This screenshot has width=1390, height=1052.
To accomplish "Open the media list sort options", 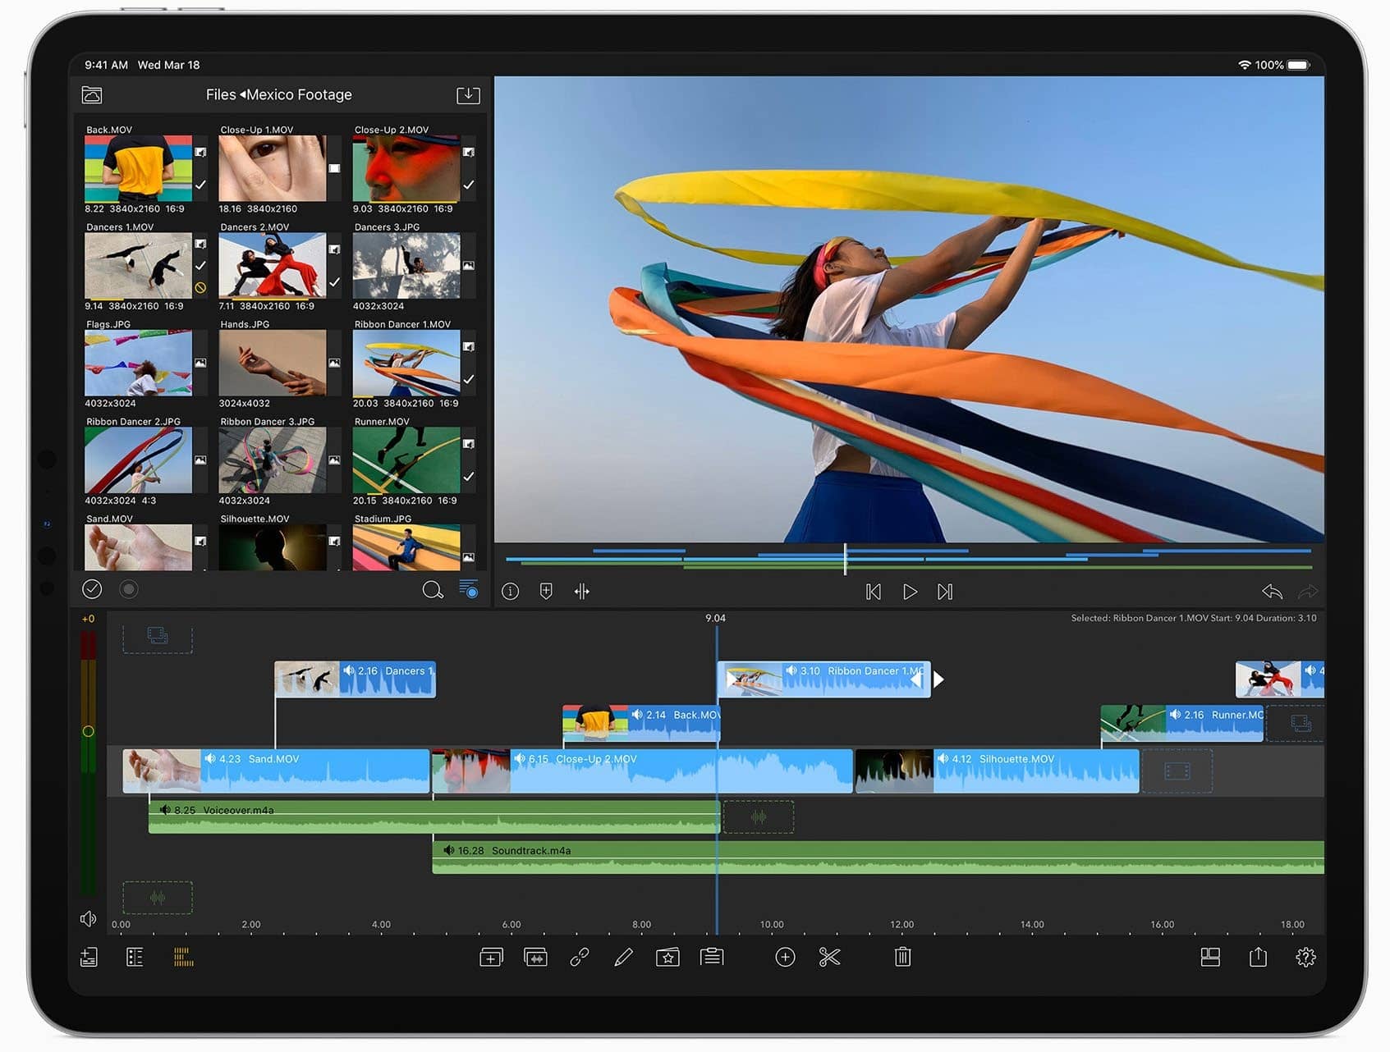I will tap(469, 588).
